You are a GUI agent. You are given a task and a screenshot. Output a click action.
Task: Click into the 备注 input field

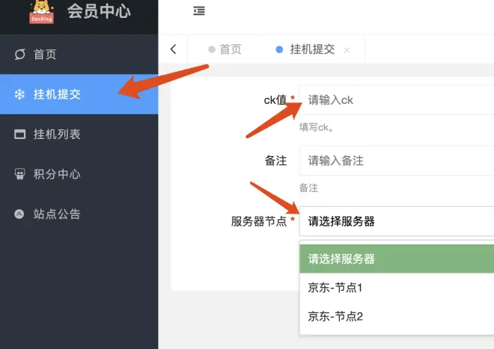click(x=397, y=161)
